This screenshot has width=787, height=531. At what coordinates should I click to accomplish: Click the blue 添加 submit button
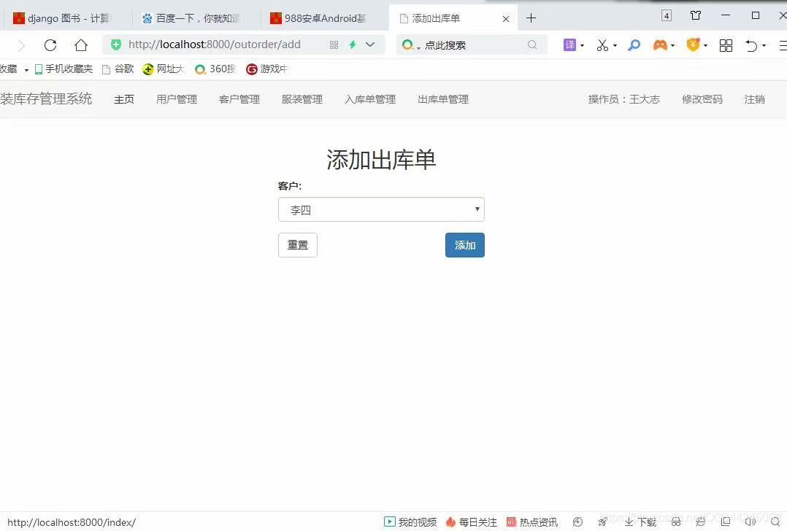pyautogui.click(x=465, y=244)
